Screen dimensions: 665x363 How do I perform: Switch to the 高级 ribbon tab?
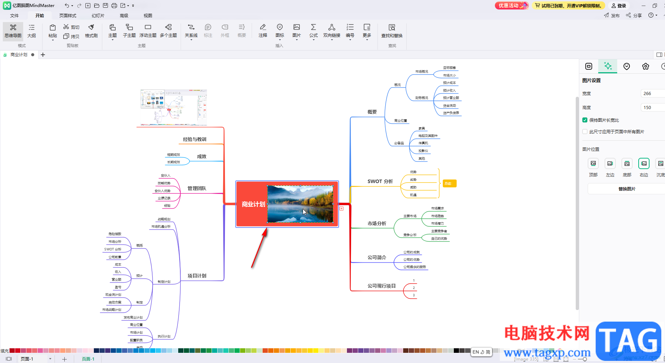(x=124, y=15)
